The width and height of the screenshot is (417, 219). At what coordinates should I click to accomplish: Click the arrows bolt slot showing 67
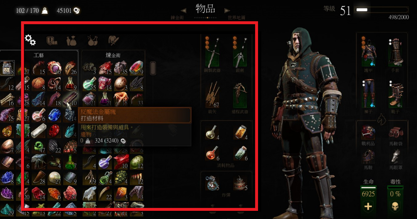coord(212,94)
